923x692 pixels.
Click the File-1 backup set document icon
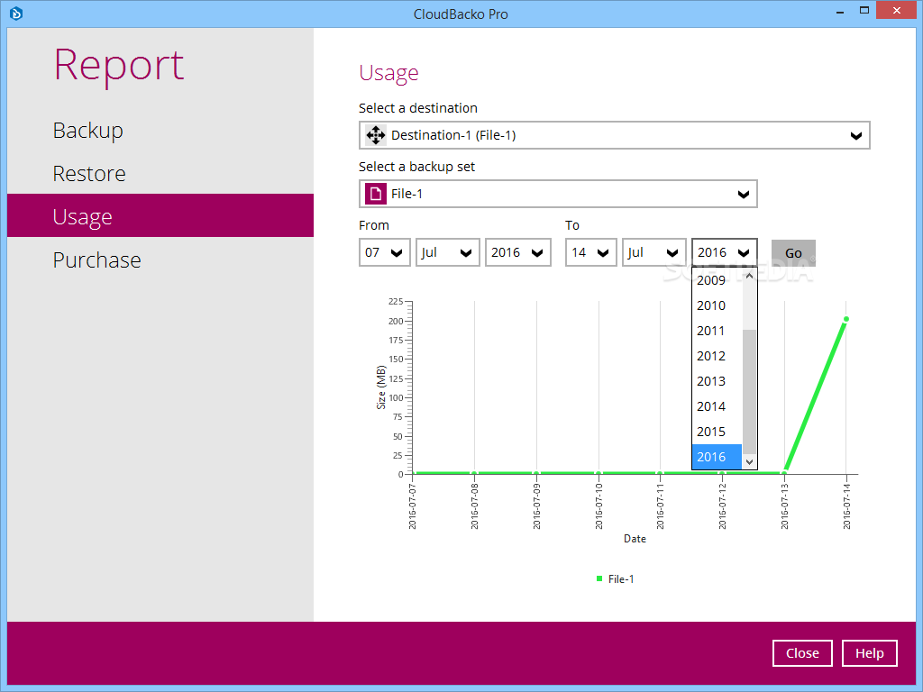click(376, 194)
